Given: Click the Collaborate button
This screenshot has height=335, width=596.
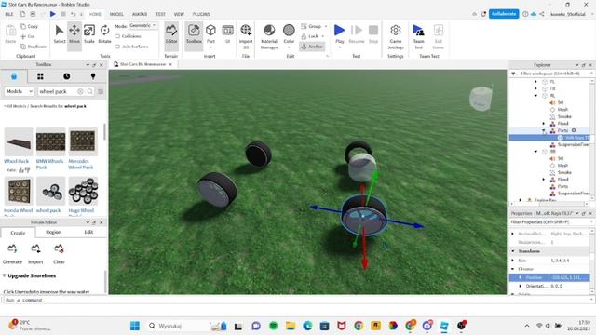Looking at the screenshot, I should pyautogui.click(x=504, y=14).
